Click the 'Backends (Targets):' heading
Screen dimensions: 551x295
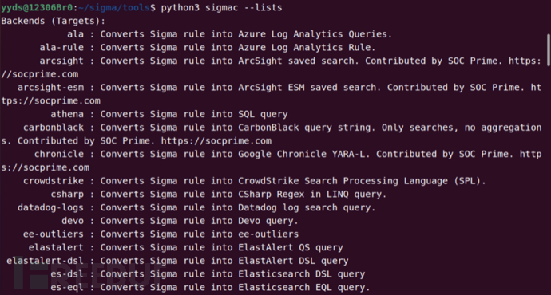pos(53,21)
